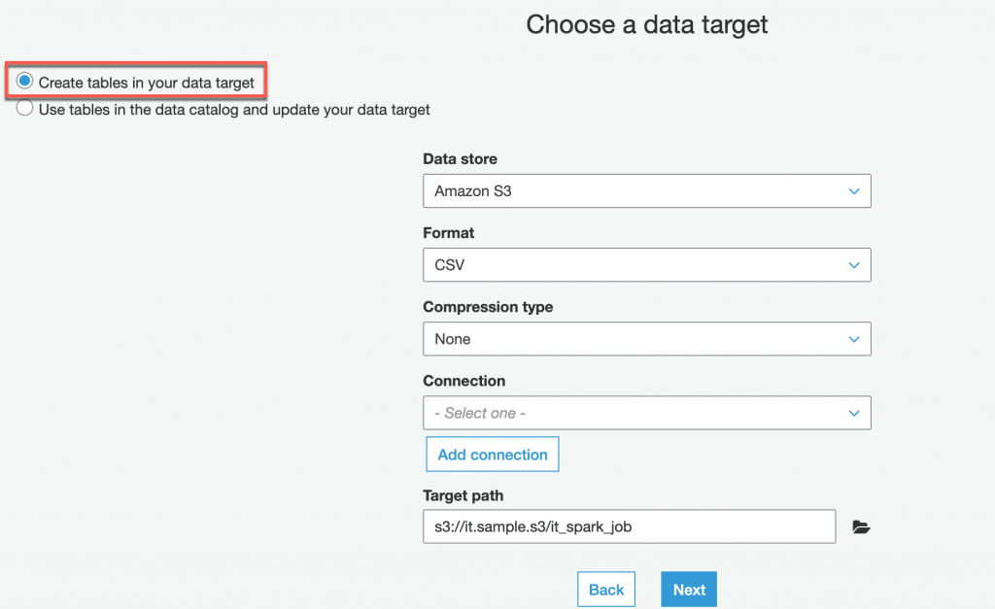Click the 'Target path' field label
Viewport: 995px width, 609px height.
coord(463,495)
